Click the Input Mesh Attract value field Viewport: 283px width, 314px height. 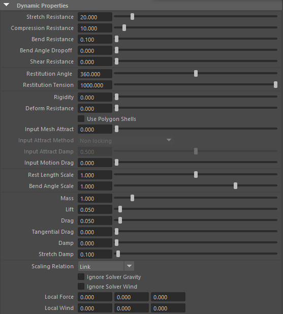[95, 130]
